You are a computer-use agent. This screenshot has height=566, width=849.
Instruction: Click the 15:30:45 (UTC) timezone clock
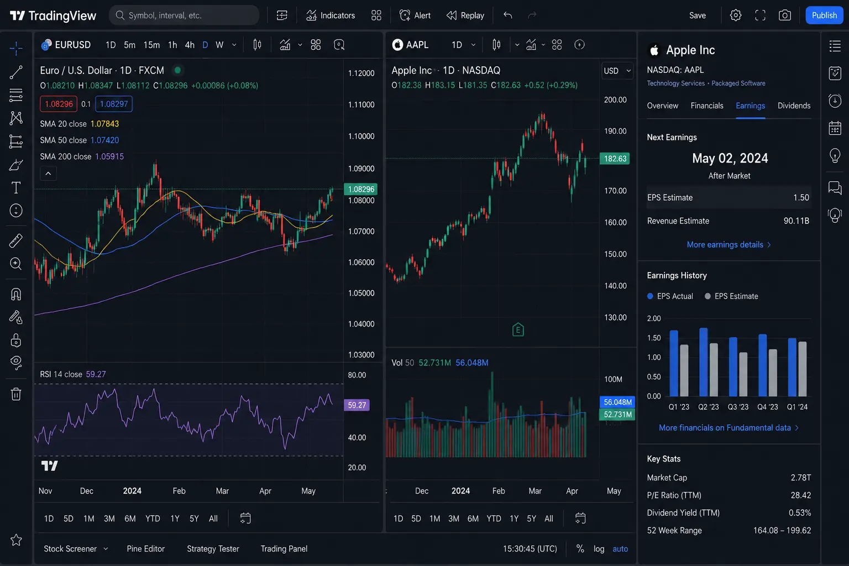point(530,549)
